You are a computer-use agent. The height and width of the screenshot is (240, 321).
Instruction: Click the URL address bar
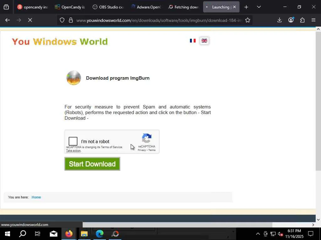159,20
